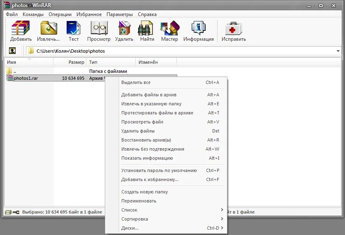Run the Тест archive check icon

point(74,28)
